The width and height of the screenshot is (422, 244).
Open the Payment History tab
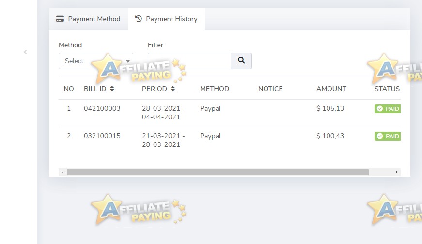[166, 19]
